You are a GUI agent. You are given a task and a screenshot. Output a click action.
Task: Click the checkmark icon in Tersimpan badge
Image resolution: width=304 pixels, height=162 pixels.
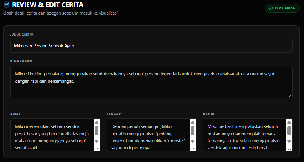270,8
